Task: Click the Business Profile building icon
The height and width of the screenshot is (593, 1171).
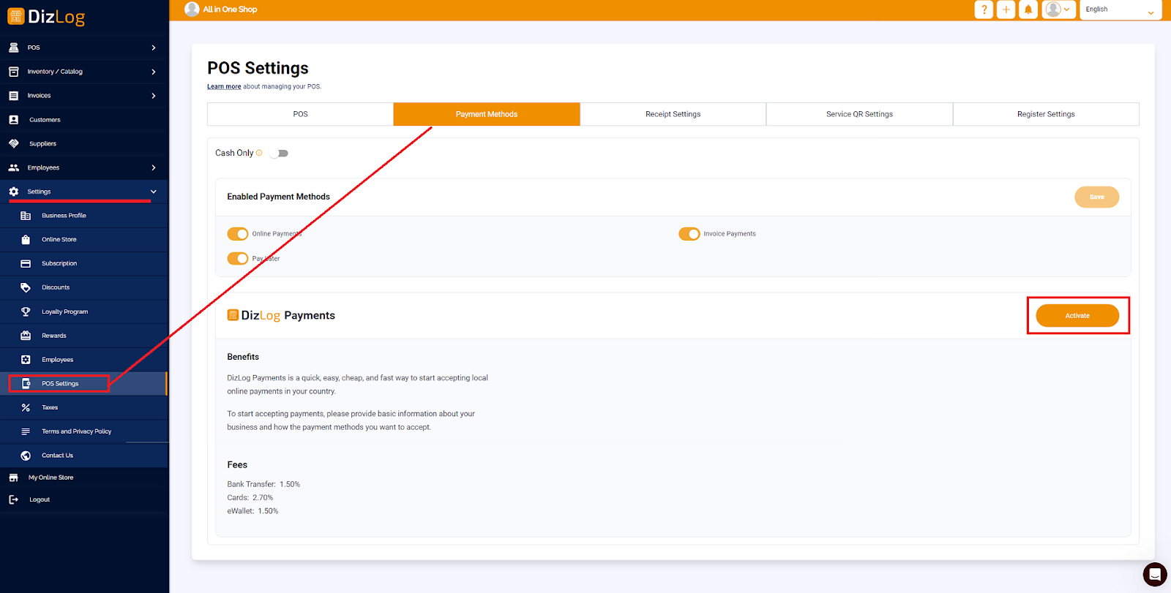Action: [26, 216]
